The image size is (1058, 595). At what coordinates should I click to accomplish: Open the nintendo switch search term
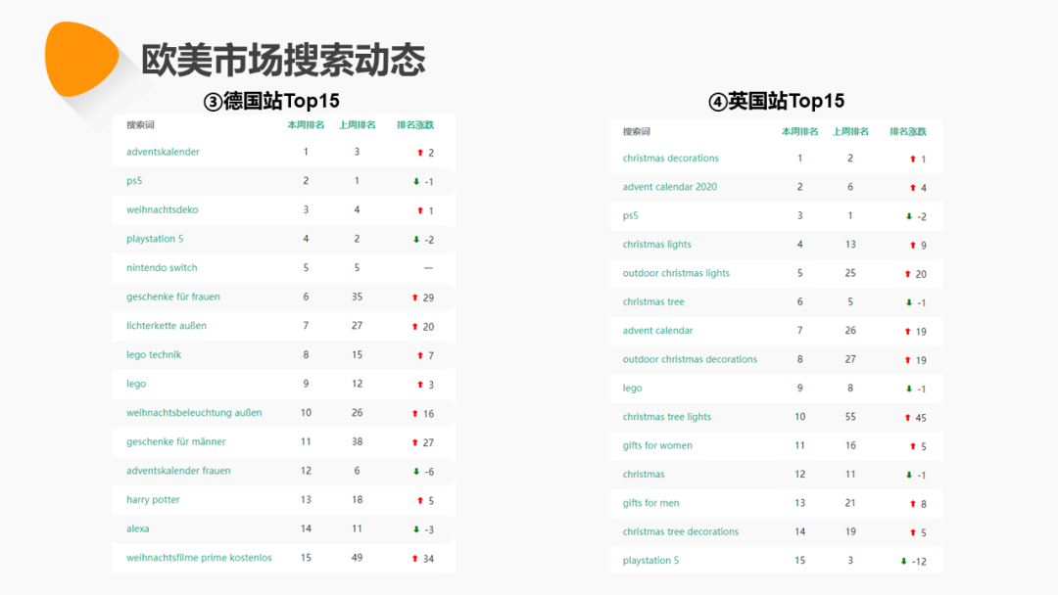[x=162, y=267]
